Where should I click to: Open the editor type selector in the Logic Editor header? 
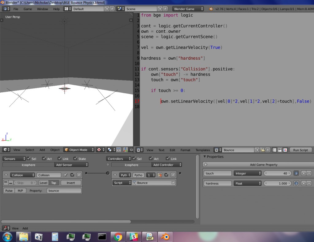click(6, 150)
